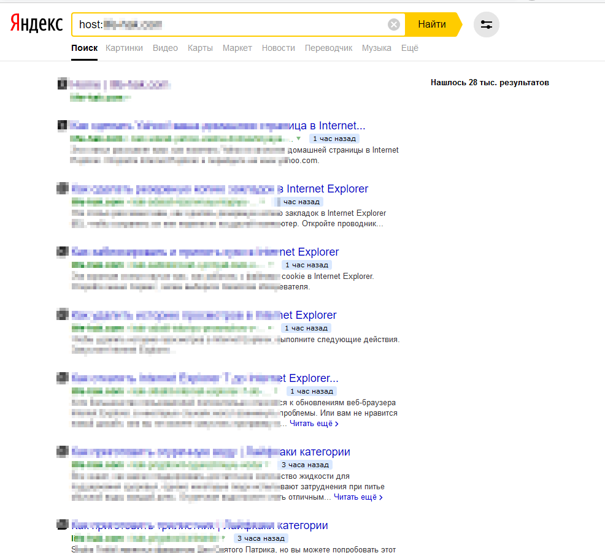Expand the 'Читать ещё' link in the first 'Лайфхаки категории' result
This screenshot has width=605, height=553.
pyautogui.click(x=358, y=497)
